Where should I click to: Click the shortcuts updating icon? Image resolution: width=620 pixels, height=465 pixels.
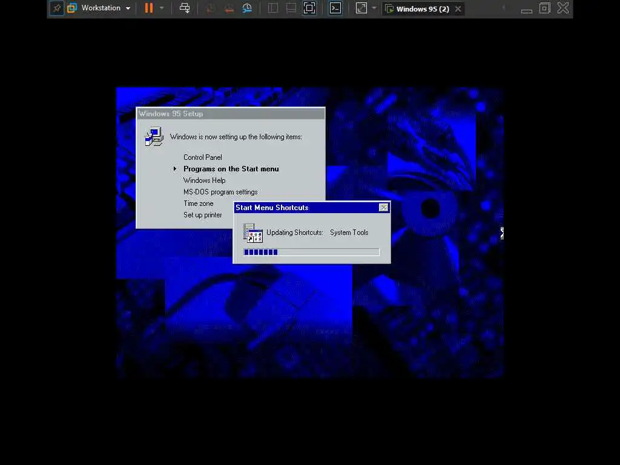point(252,233)
